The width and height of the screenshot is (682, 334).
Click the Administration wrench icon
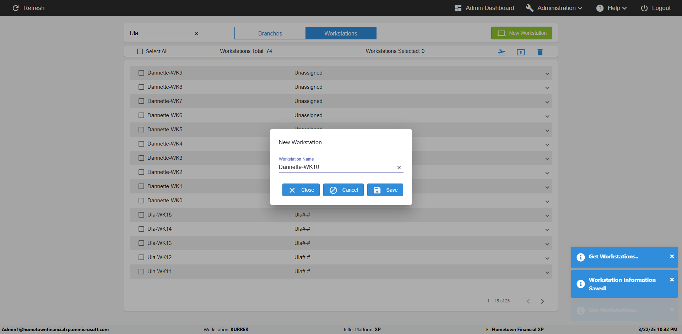[x=530, y=8]
